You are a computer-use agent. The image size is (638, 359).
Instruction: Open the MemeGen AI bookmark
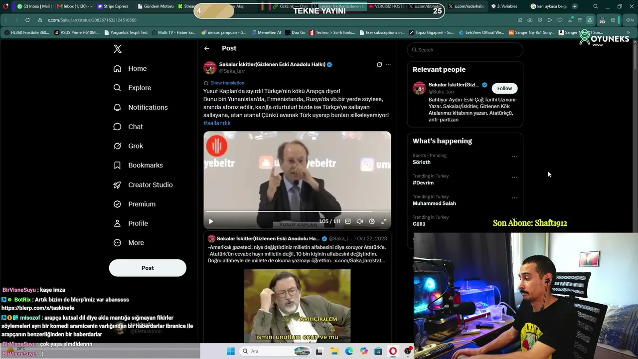point(266,33)
